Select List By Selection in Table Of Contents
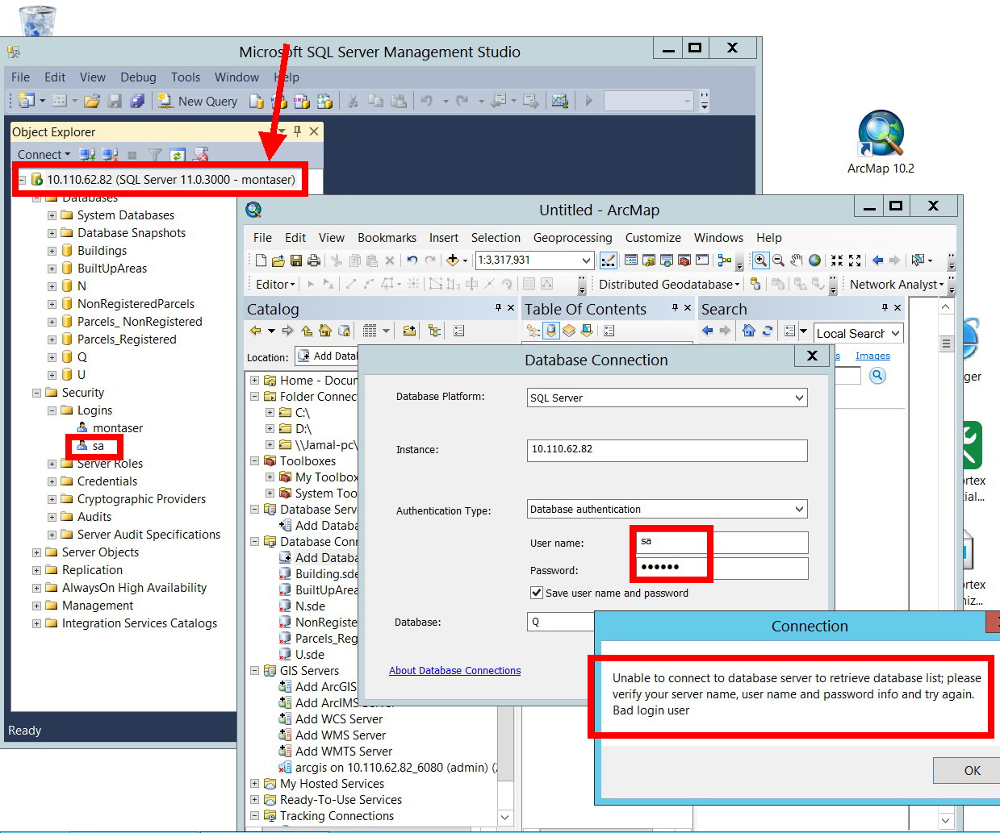 click(x=587, y=331)
